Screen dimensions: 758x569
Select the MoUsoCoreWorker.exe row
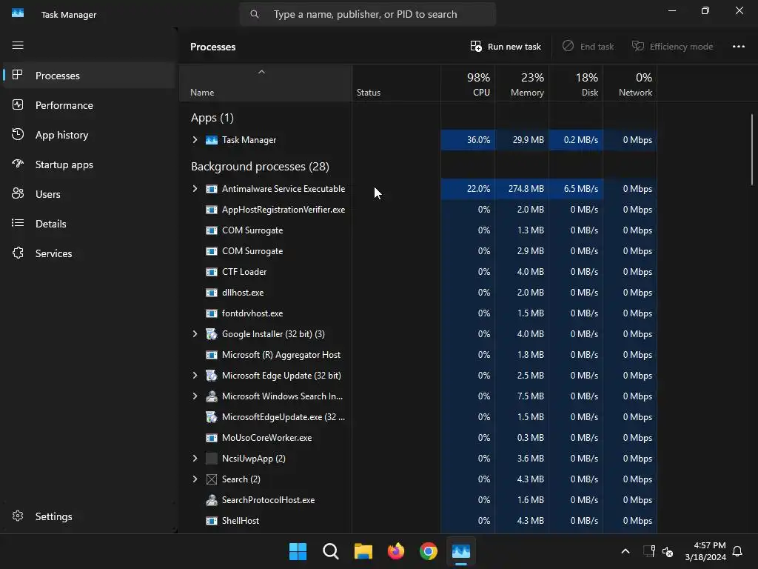click(x=417, y=438)
